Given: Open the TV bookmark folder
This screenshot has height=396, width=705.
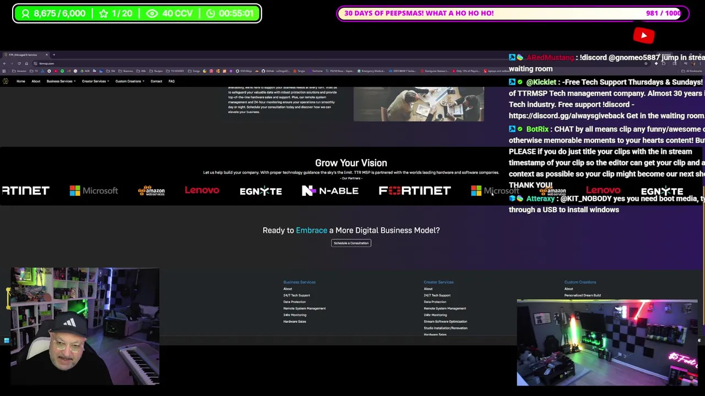Looking at the screenshot, I should coord(34,71).
